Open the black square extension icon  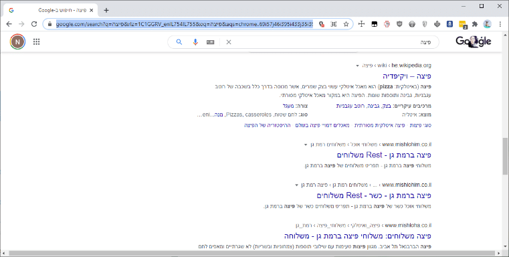(375, 24)
